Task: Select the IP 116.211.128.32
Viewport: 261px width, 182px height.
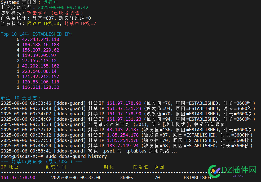Action: (41, 87)
